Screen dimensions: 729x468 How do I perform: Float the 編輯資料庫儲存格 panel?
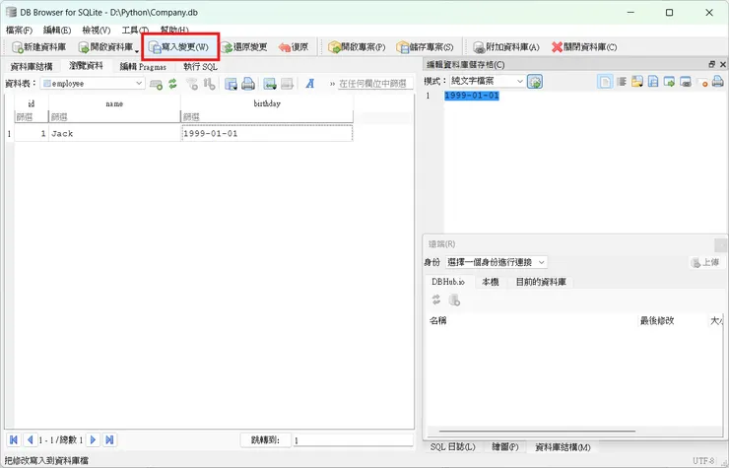[712, 64]
